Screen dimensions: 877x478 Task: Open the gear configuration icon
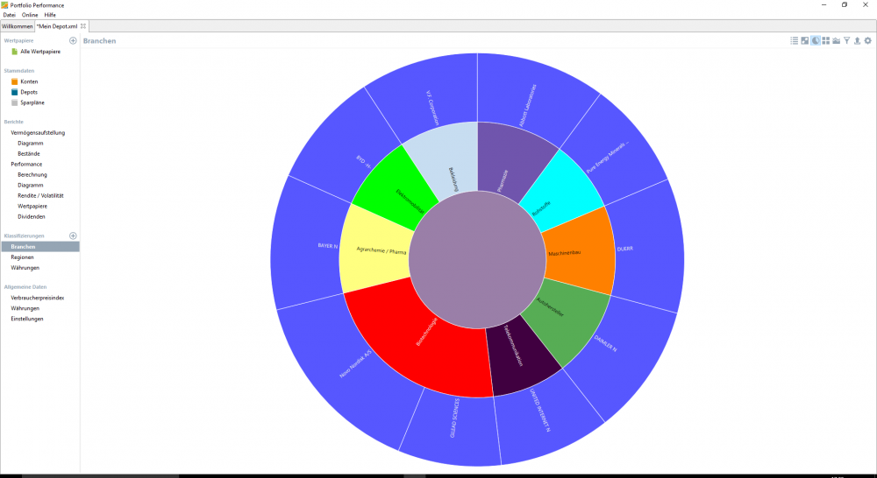pyautogui.click(x=868, y=41)
